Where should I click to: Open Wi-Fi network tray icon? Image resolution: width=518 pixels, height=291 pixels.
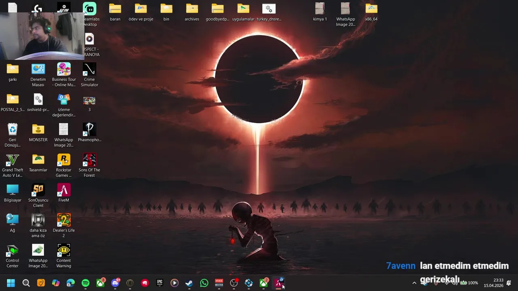point(447,283)
